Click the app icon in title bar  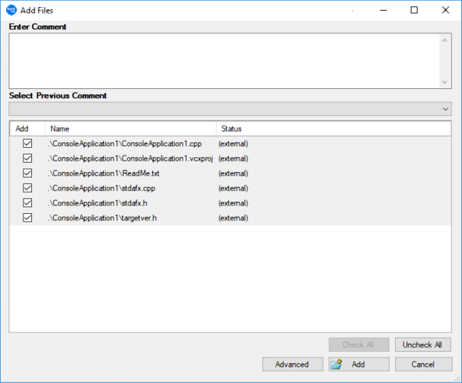[11, 10]
